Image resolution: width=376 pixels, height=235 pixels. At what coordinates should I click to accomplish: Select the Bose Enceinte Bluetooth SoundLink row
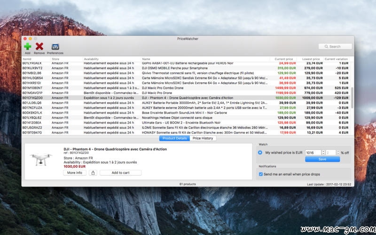186,113
